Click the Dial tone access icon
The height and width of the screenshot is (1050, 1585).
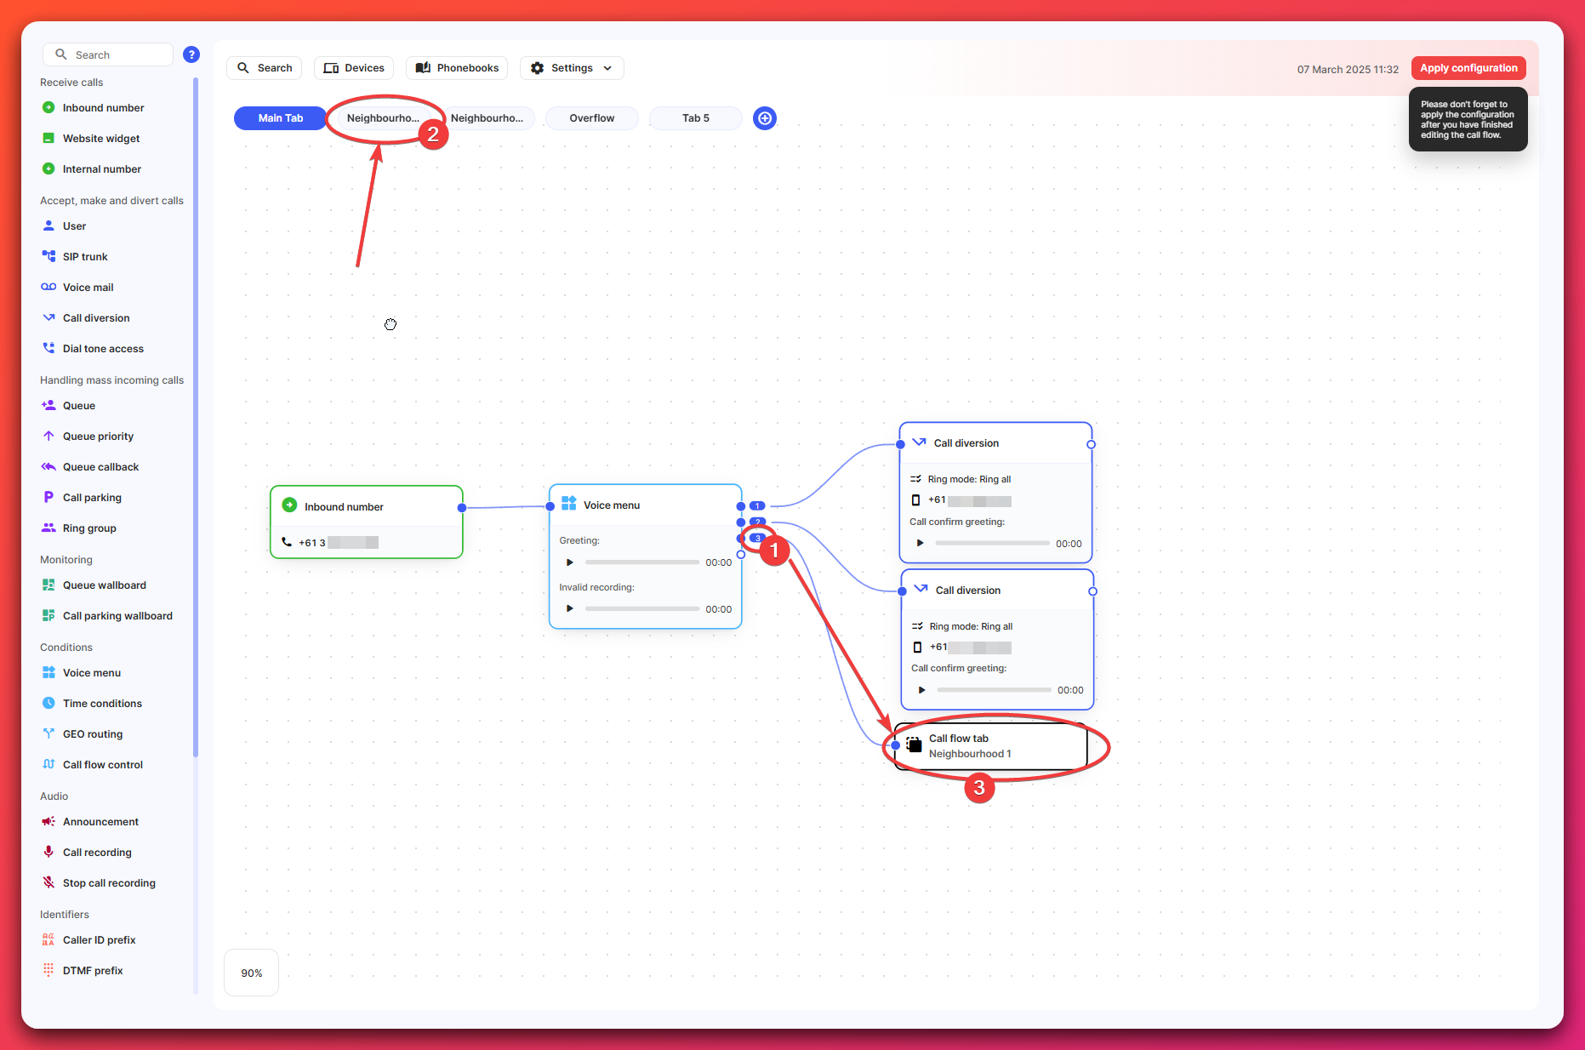pyautogui.click(x=48, y=349)
